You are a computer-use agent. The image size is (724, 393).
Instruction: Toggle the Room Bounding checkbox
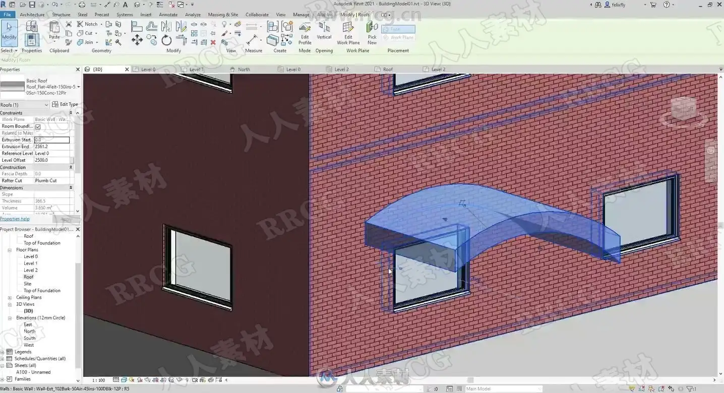coord(38,126)
